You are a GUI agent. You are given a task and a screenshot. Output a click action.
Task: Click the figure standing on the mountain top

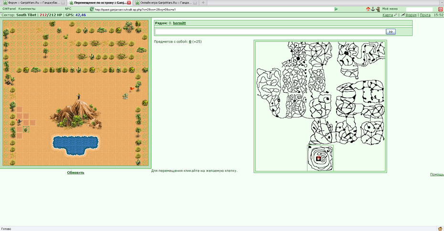pos(78,96)
